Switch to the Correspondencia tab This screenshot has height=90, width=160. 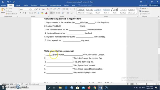click(55, 5)
